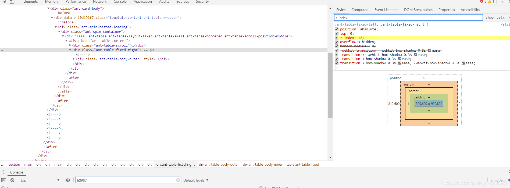
Task: Toggle the device toolbar icon
Action: tap(12, 2)
